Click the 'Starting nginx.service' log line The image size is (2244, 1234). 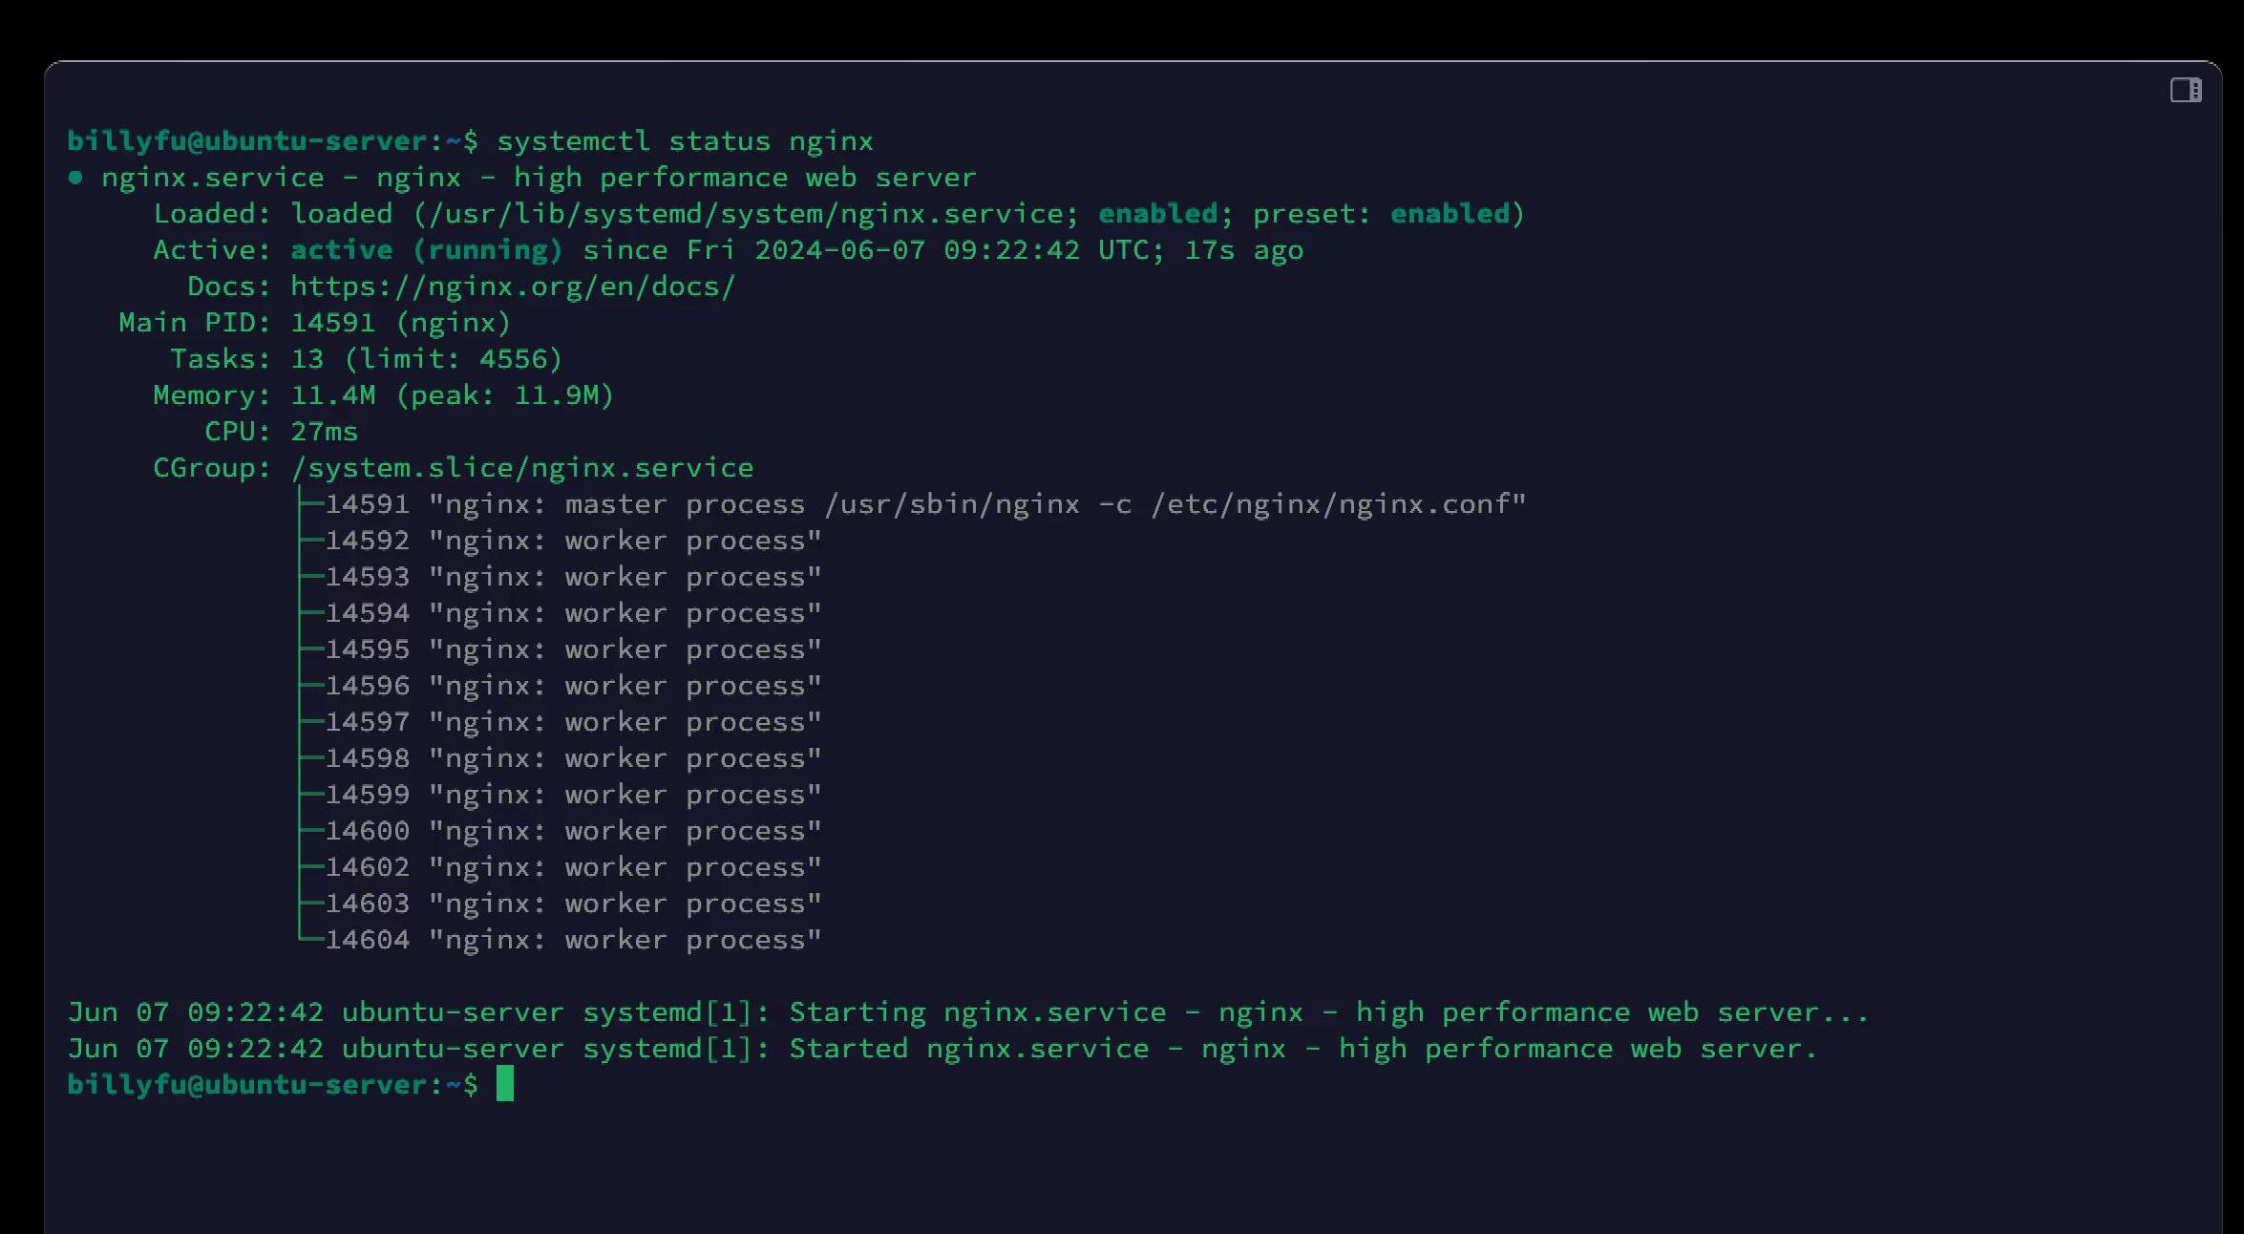point(967,1012)
